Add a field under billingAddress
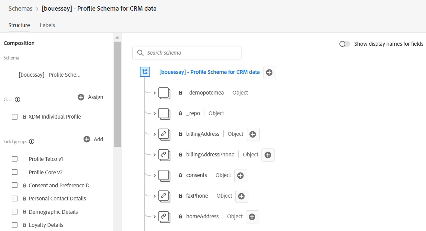Viewport: 426px width, 231px height. (253, 134)
